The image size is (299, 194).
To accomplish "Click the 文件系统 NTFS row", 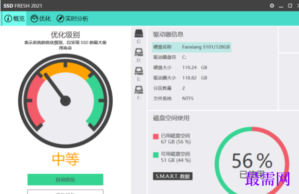I will point(173,99).
